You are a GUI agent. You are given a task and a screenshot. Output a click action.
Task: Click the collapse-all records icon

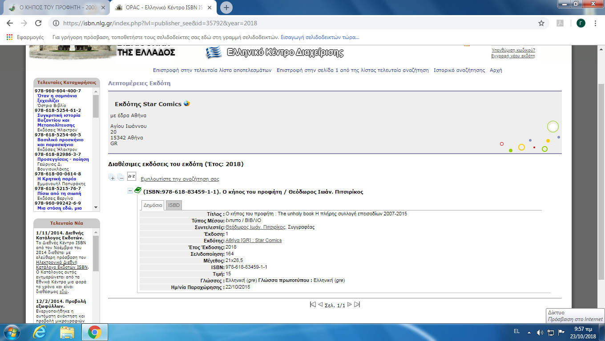click(121, 178)
